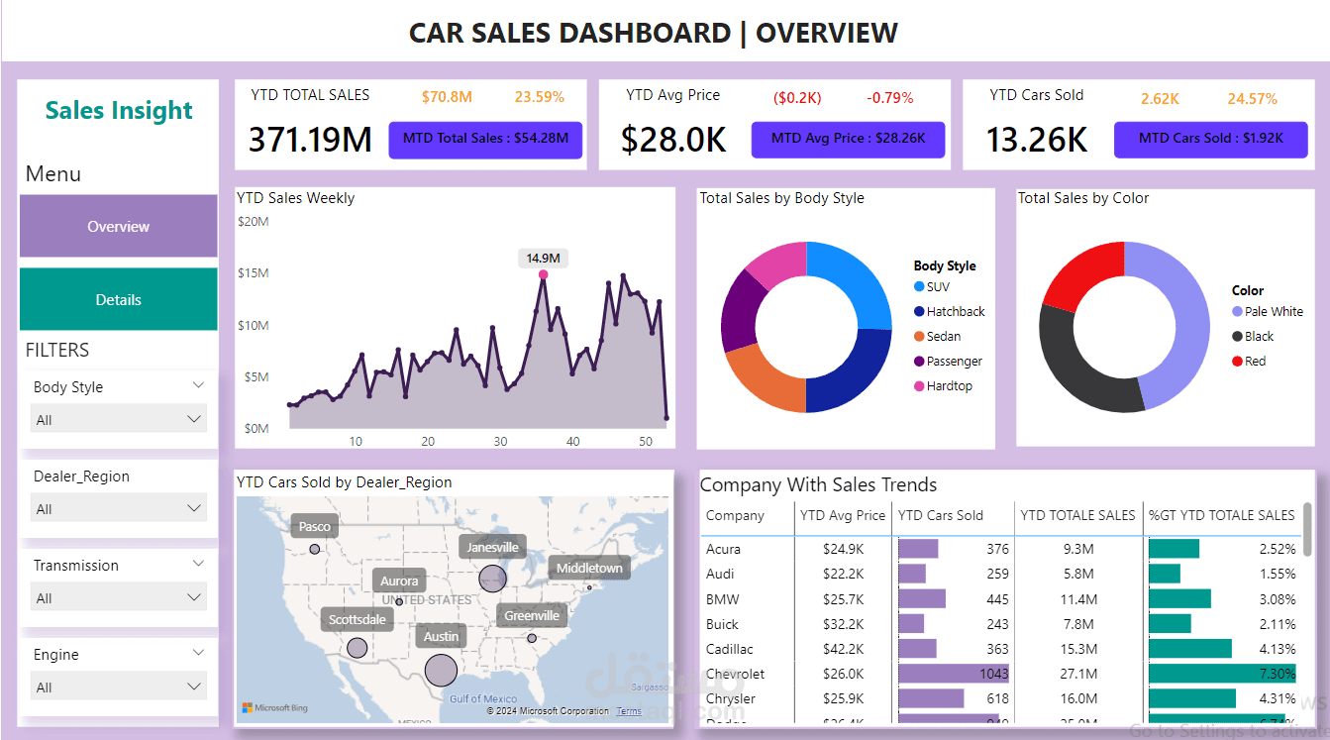Select the Hardtop legend marker
Image resolution: width=1330 pixels, height=740 pixels.
pyautogui.click(x=921, y=385)
